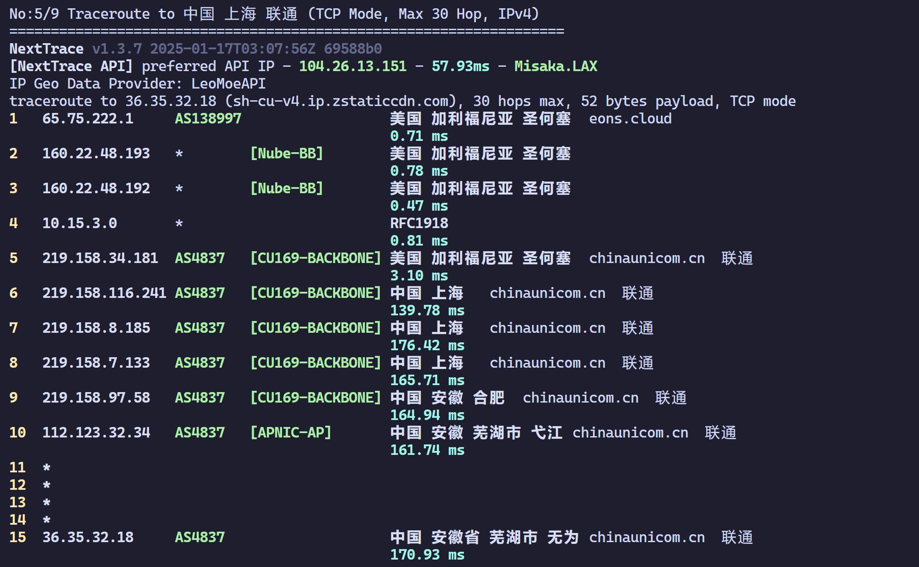Click IP 160.22.48.192 on hop 3

[96, 188]
